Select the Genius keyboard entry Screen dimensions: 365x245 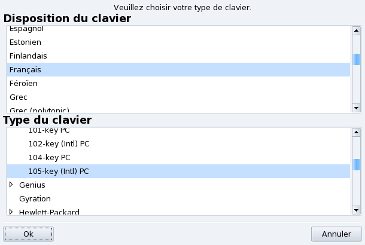pos(32,185)
